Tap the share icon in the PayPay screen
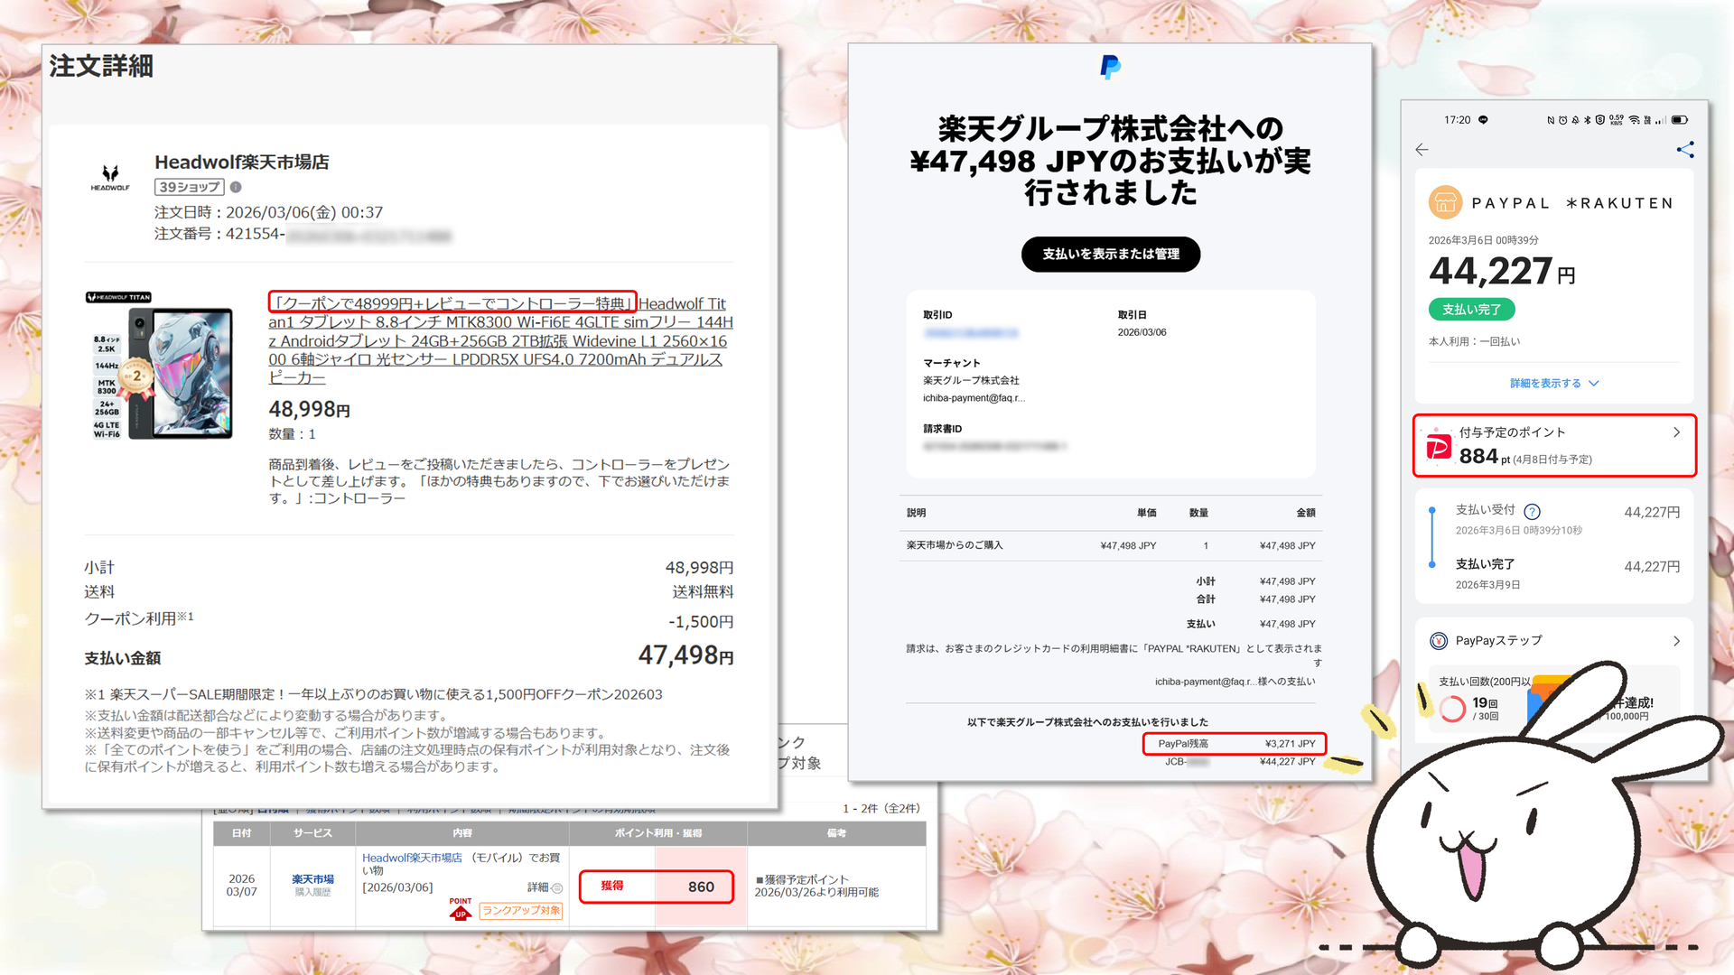The height and width of the screenshot is (975, 1734). click(x=1684, y=150)
